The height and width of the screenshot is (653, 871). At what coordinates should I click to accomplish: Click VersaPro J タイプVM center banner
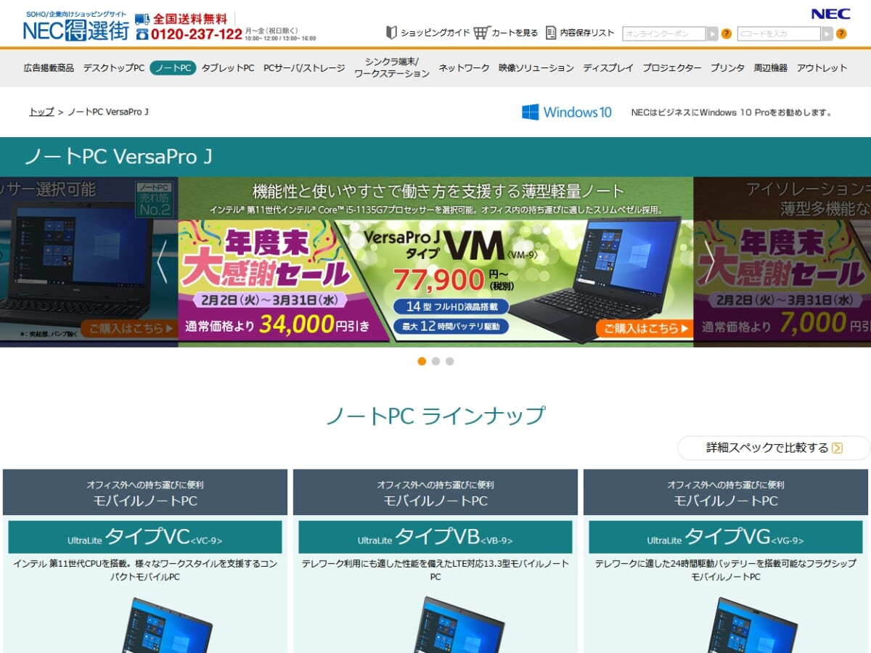[435, 262]
